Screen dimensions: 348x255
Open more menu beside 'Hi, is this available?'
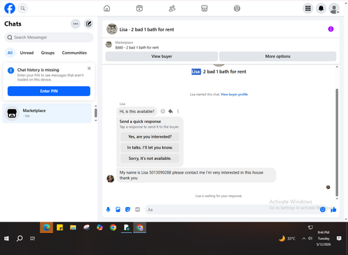coord(178,111)
